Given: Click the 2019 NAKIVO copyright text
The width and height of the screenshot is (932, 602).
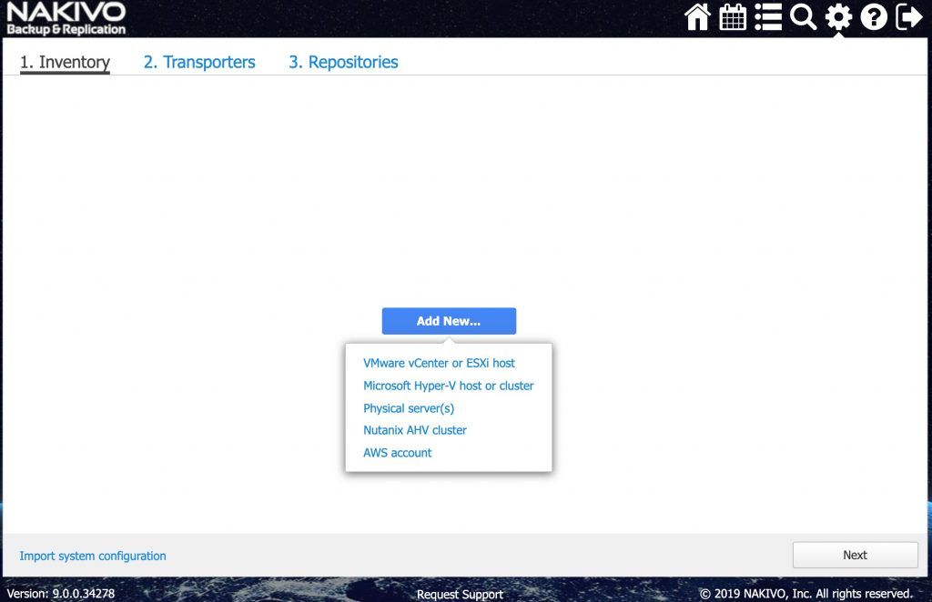Looking at the screenshot, I should [806, 593].
